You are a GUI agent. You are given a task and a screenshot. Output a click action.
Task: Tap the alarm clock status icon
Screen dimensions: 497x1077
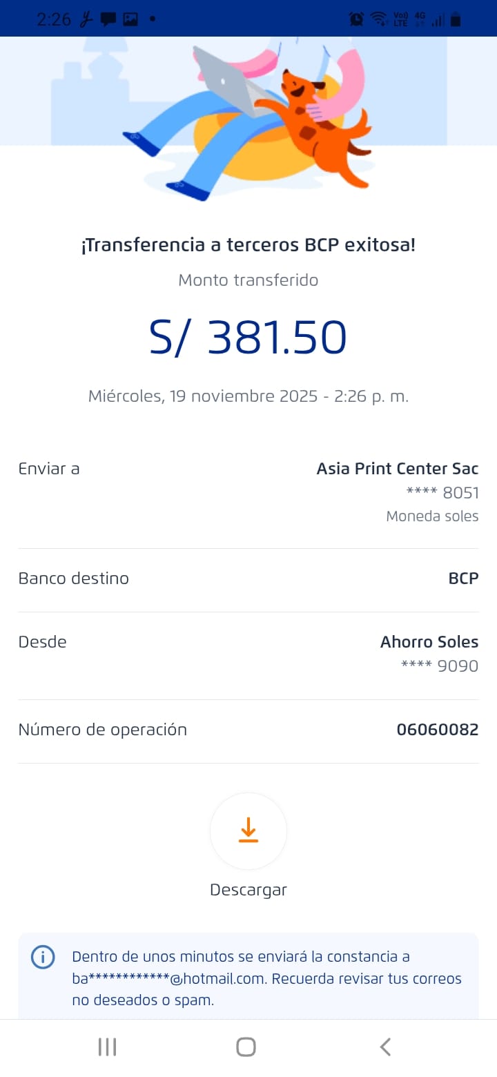(356, 19)
